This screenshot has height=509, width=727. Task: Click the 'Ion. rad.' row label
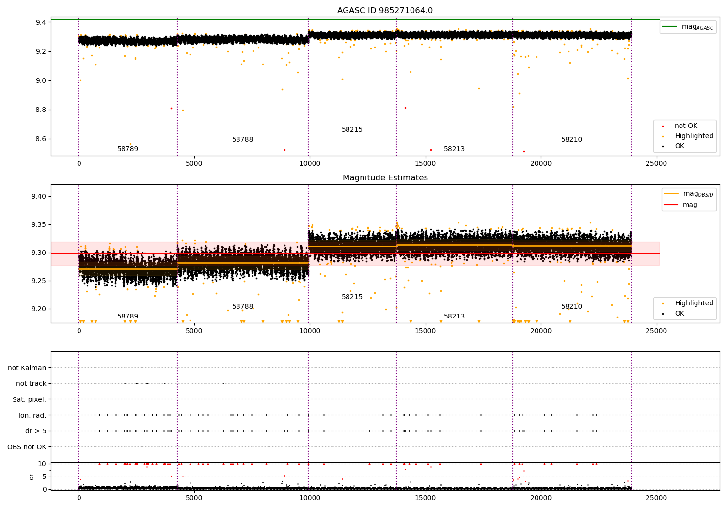click(x=32, y=415)
